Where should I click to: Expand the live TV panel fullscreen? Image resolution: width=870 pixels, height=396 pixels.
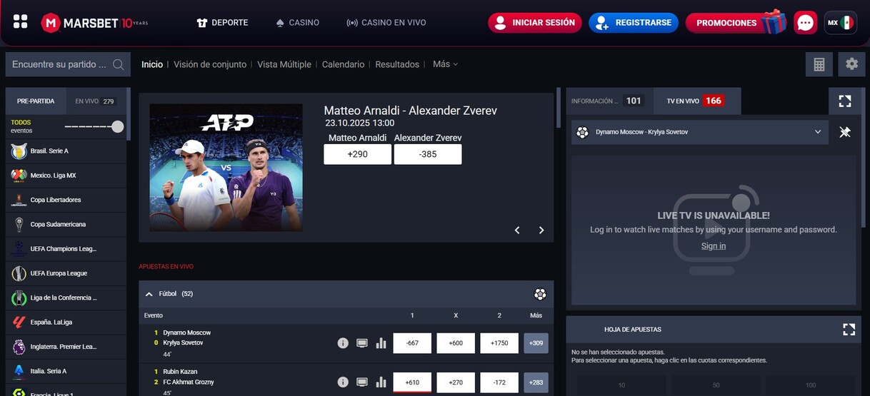pyautogui.click(x=845, y=101)
